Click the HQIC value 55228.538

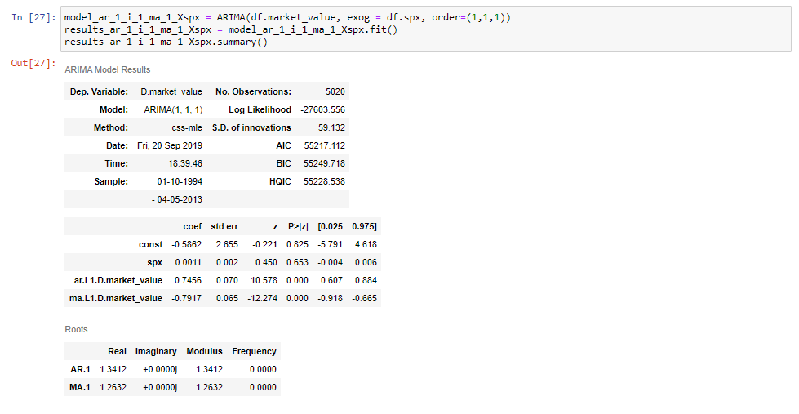[324, 181]
